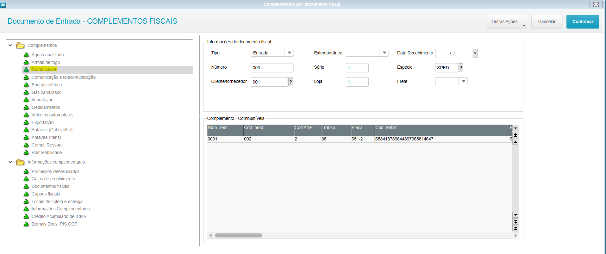Click the green icon beside Anfavea (Itens)

26,137
